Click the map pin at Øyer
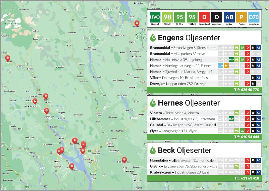The width and height of the screenshot is (269, 191). point(46,96)
